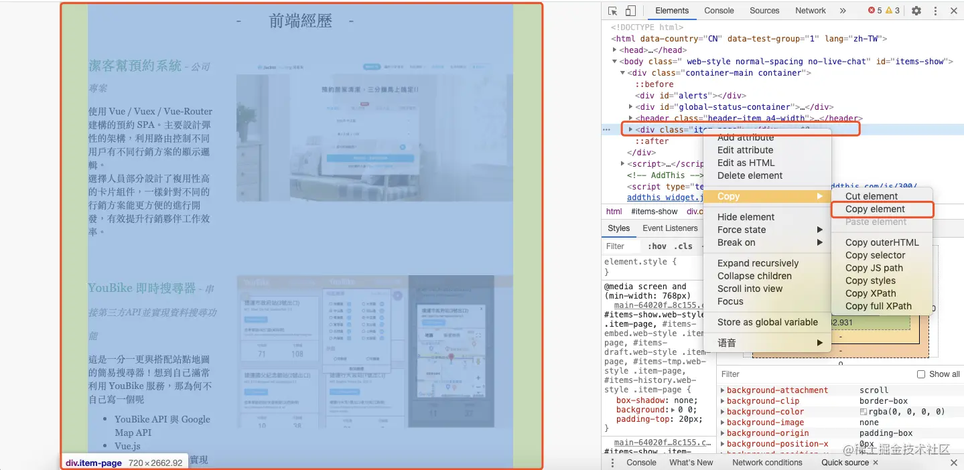Select the Event Listeners pane tab
964x470 pixels.
670,228
